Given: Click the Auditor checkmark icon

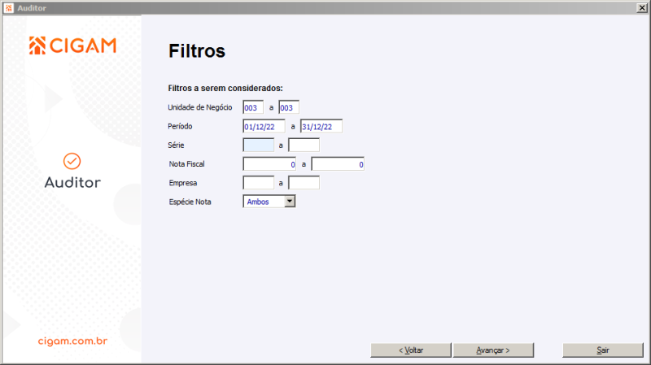Looking at the screenshot, I should pyautogui.click(x=72, y=161).
